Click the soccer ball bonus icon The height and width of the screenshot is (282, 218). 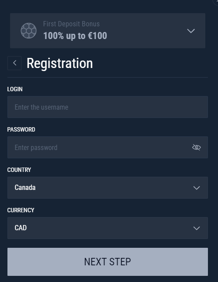(x=28, y=31)
